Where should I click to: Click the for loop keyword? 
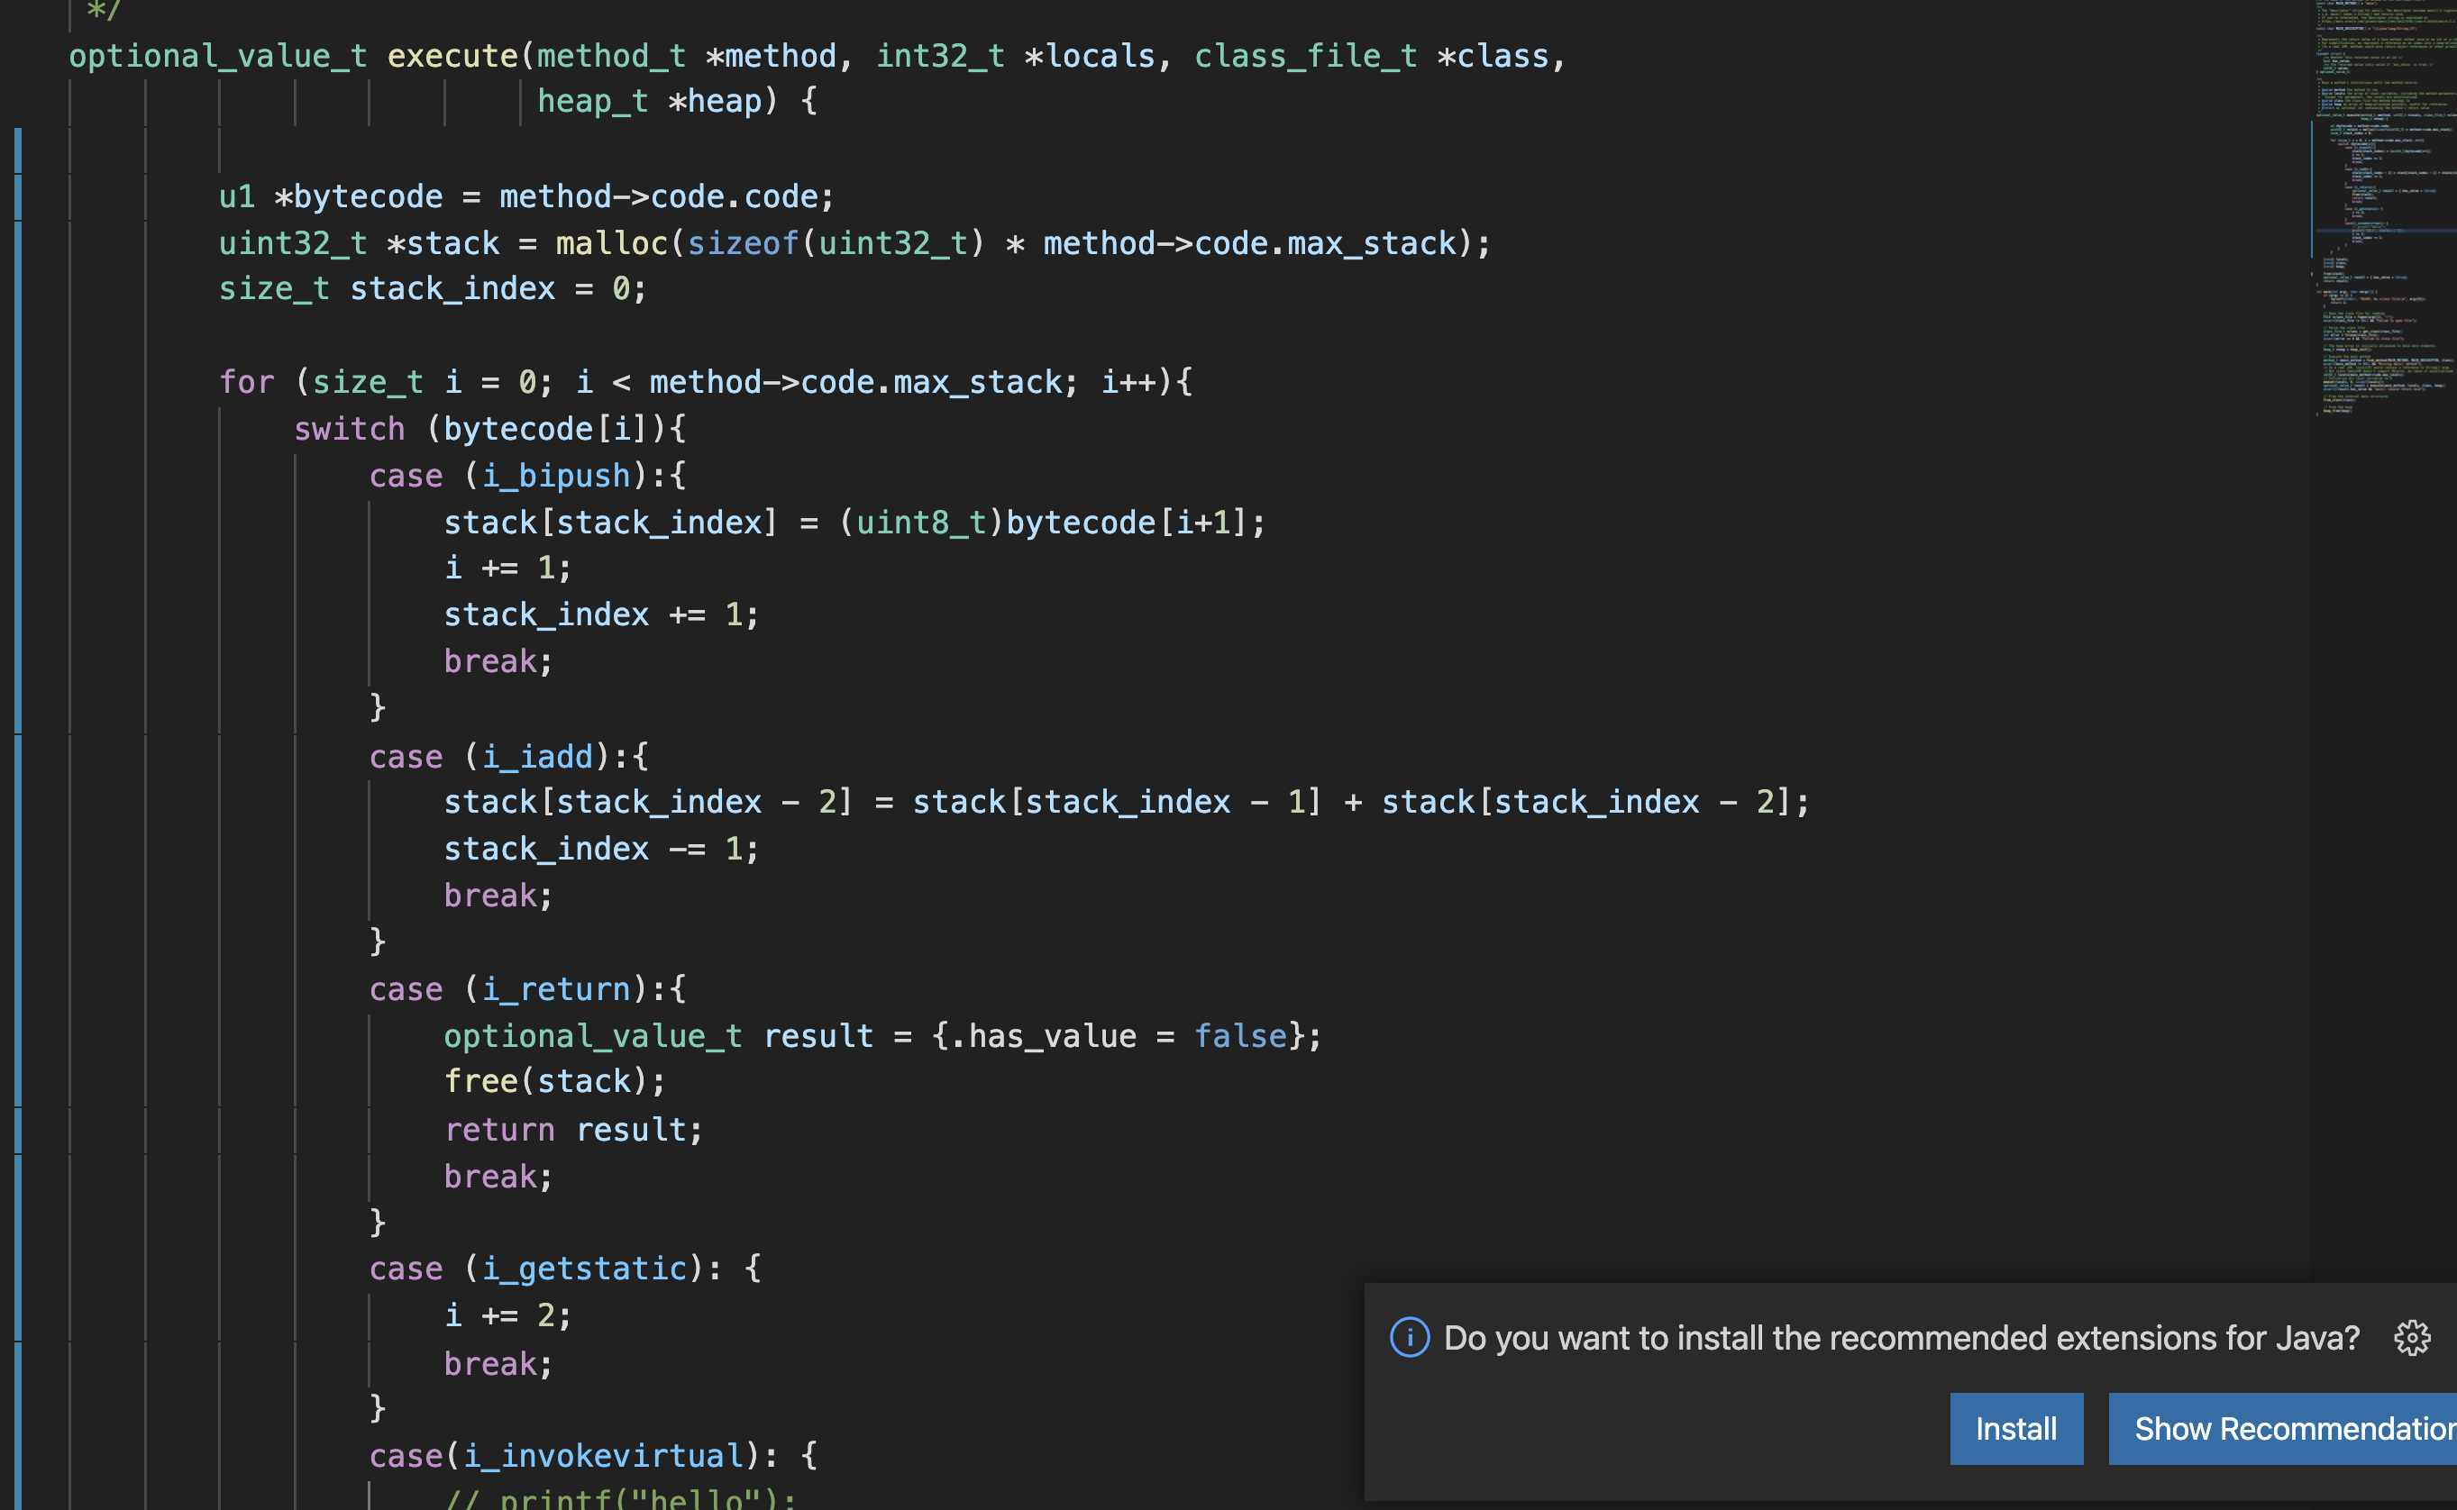246,381
